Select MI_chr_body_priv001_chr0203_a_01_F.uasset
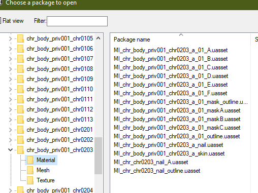This screenshot has height=193, width=258. (x=170, y=93)
